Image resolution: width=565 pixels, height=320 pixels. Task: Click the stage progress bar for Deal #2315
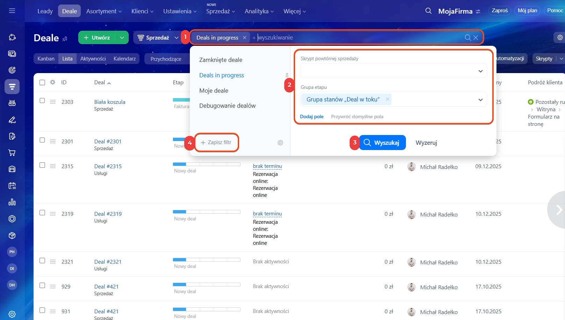click(x=206, y=164)
